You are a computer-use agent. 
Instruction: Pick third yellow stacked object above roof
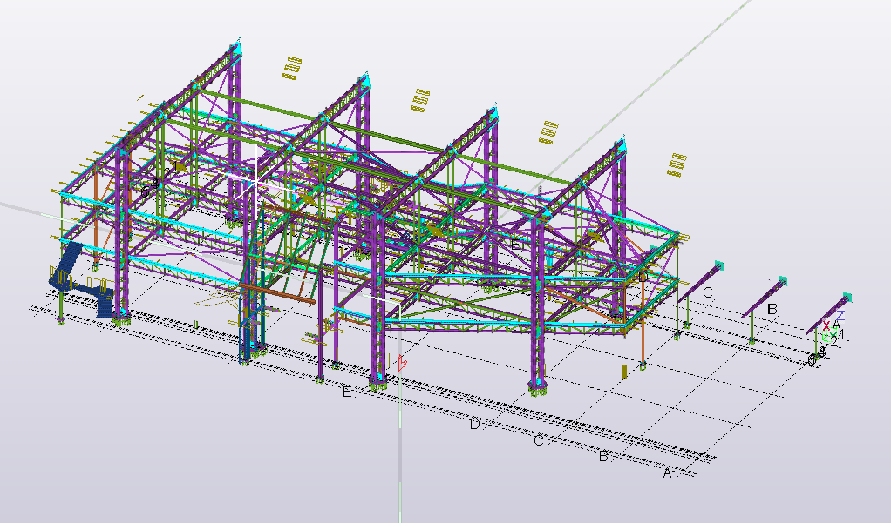click(548, 131)
